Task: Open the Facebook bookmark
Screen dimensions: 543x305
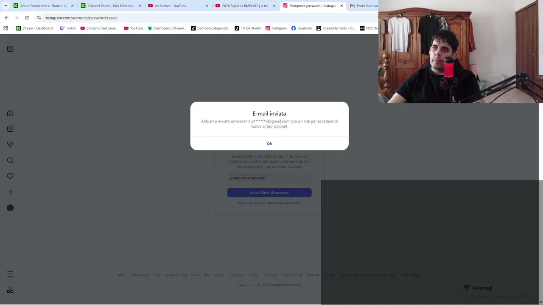Action: (x=302, y=28)
